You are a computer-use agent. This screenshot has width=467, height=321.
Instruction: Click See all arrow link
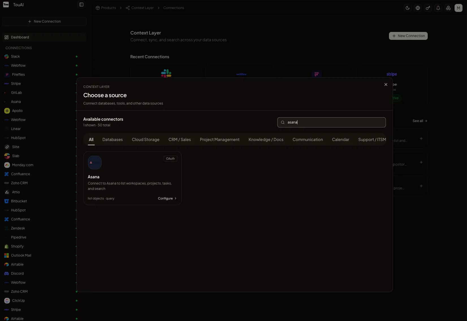pos(420,121)
